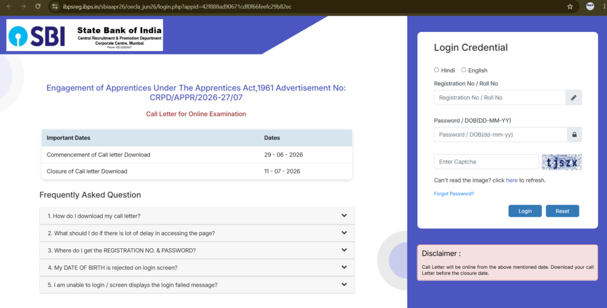The width and height of the screenshot is (607, 308).
Task: Click the browser URL address text
Action: point(177,7)
